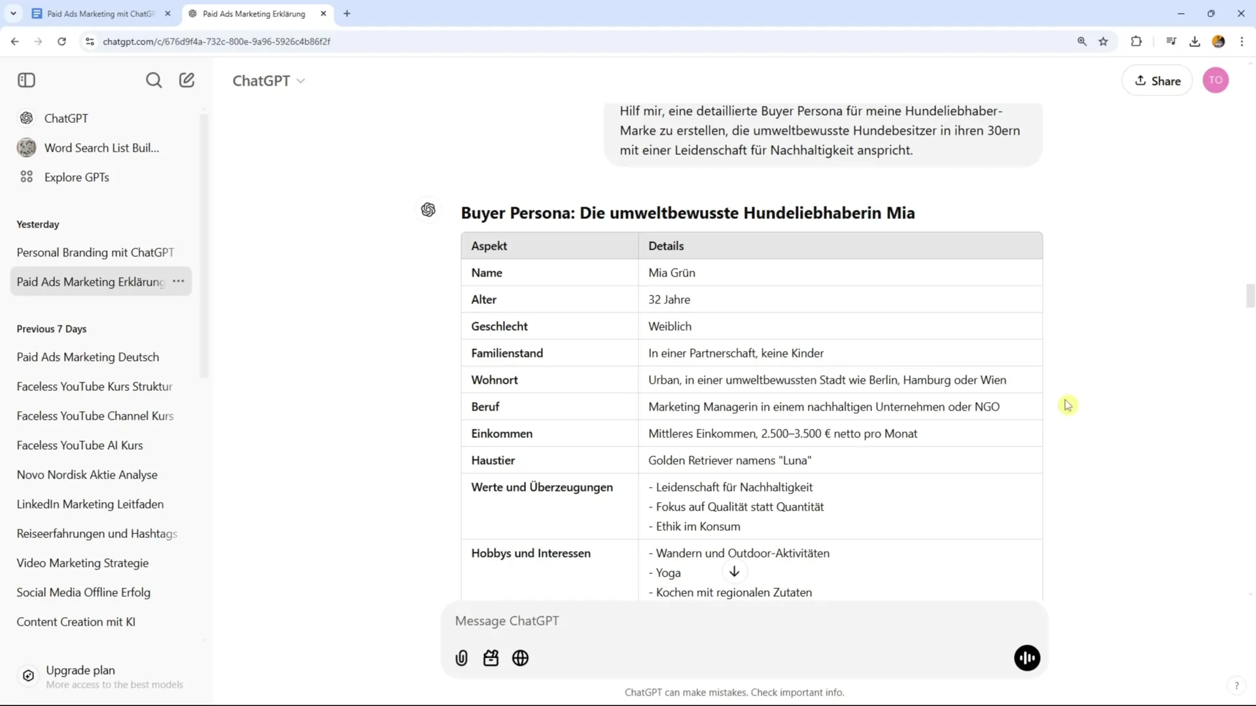Click the Golden Retriever namens "Luna" cell

coord(840,460)
